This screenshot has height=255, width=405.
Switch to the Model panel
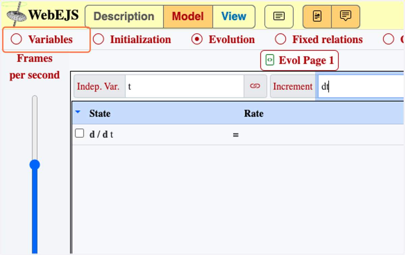click(x=188, y=17)
